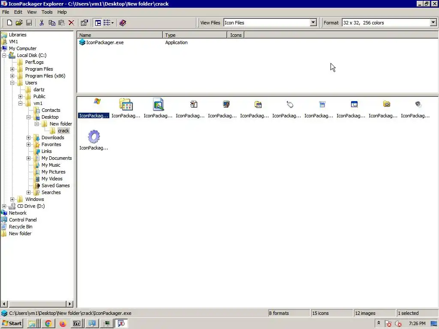Select the speaker sound icon thumbnail

pyautogui.click(x=418, y=105)
